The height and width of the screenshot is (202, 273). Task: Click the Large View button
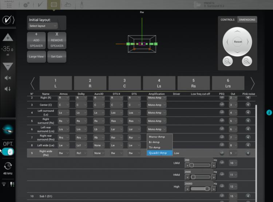pyautogui.click(x=36, y=57)
